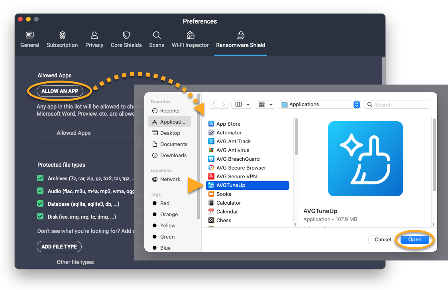Open the Privacy person icon

click(x=94, y=35)
